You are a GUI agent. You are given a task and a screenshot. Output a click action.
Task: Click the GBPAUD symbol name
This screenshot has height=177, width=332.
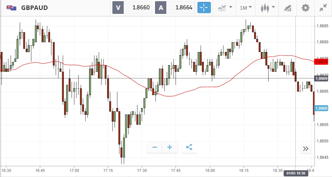coord(34,8)
